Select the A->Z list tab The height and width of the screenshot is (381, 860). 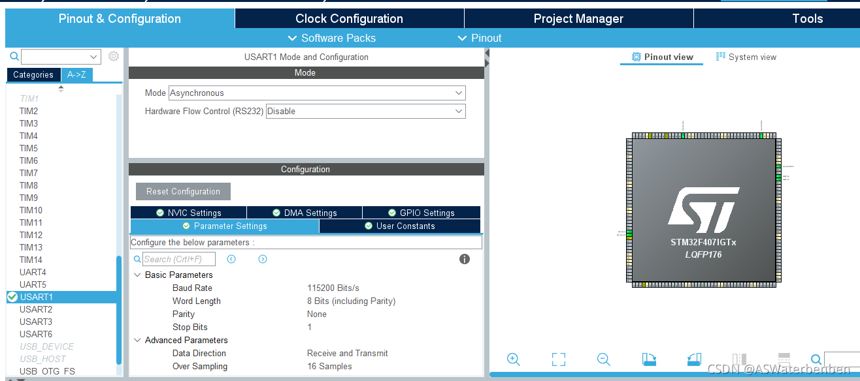pyautogui.click(x=76, y=75)
